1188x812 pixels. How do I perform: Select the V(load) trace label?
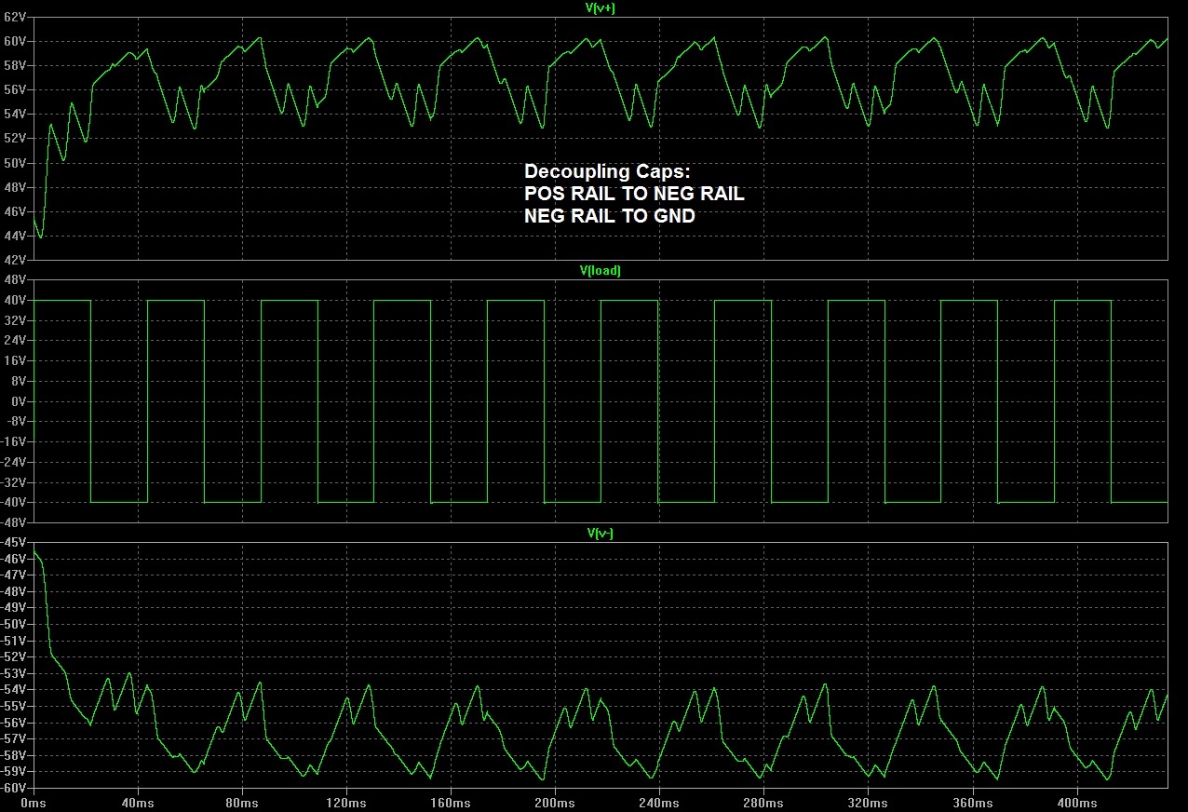click(601, 271)
